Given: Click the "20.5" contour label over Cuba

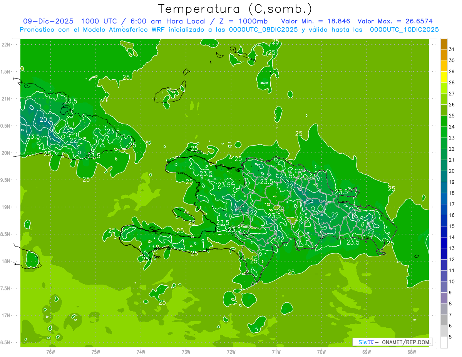Looking at the screenshot, I should click(x=46, y=120).
